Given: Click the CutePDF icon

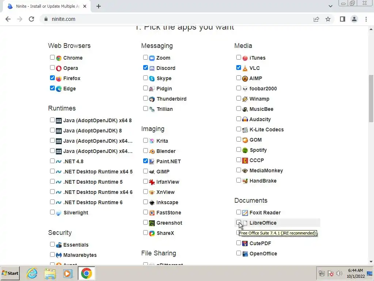Looking at the screenshot, I should (x=245, y=243).
